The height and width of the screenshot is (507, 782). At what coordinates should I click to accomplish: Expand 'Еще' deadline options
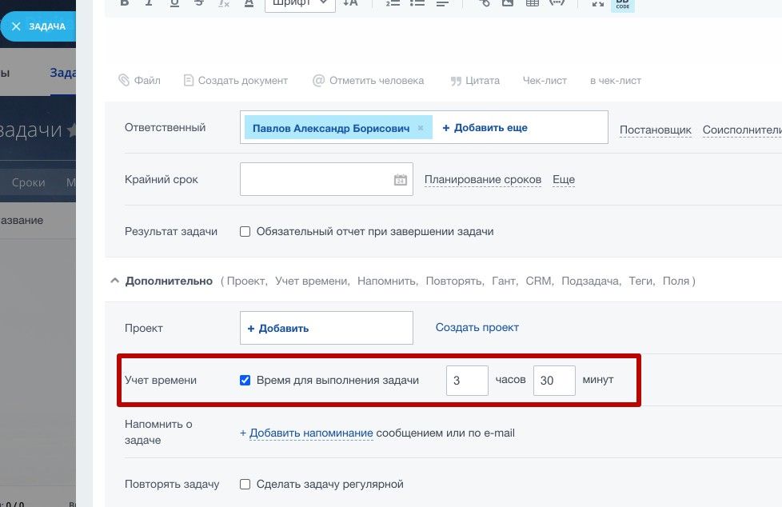click(564, 180)
